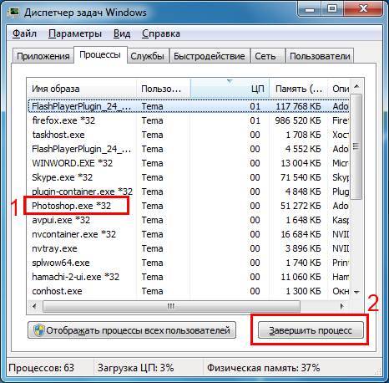Click the up arrow of the vertical scrollbar
The width and height of the screenshot is (389, 383).
(x=356, y=86)
